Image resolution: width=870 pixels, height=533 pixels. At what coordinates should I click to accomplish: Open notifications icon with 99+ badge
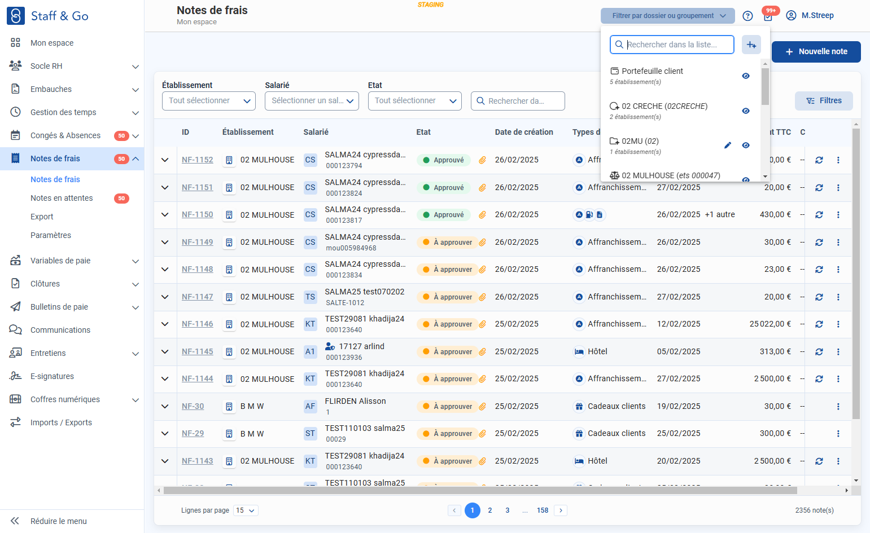[x=768, y=15]
